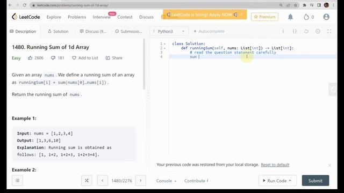Image resolution: width=344 pixels, height=193 pixels.
Task: Open Problems in navigation bar
Action: pyautogui.click(x=77, y=17)
